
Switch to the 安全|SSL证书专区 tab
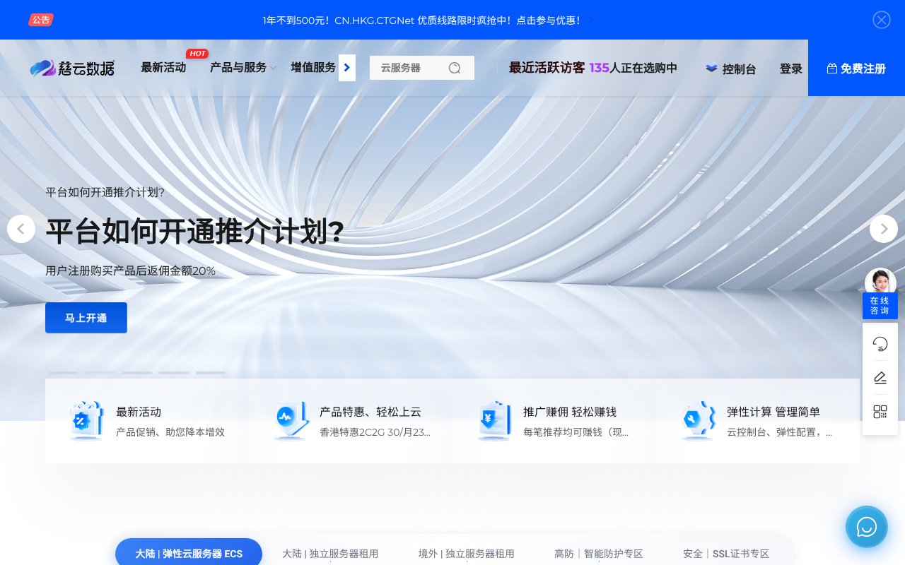(727, 554)
